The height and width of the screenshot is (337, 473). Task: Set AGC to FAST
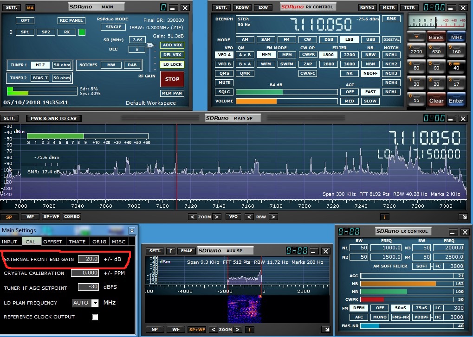pyautogui.click(x=370, y=92)
